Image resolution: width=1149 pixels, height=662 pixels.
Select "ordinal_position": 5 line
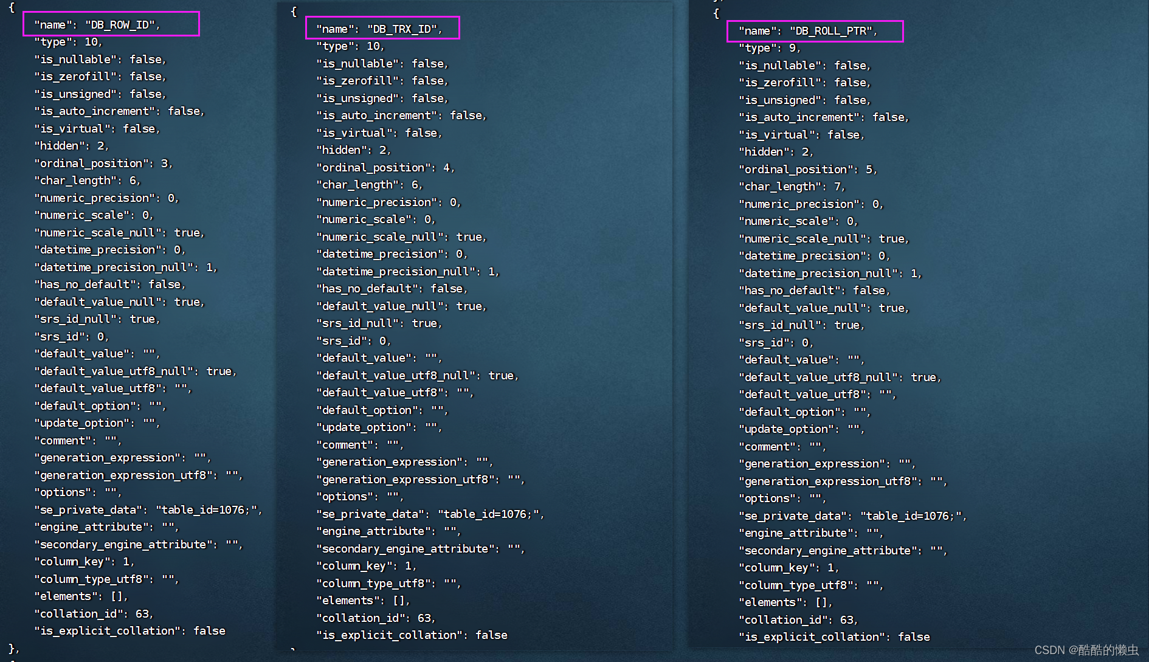tap(808, 170)
